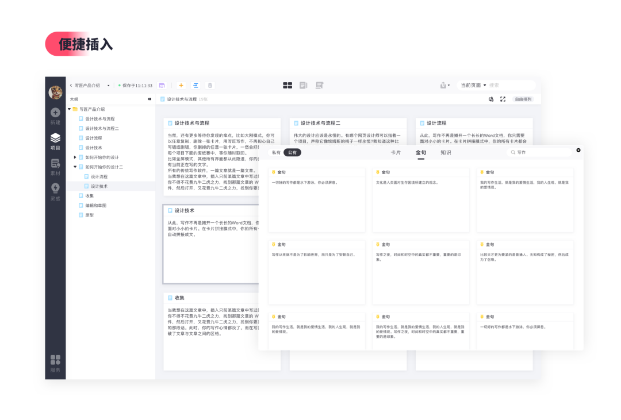
Task: Open the 收集 card header
Action: (x=211, y=298)
